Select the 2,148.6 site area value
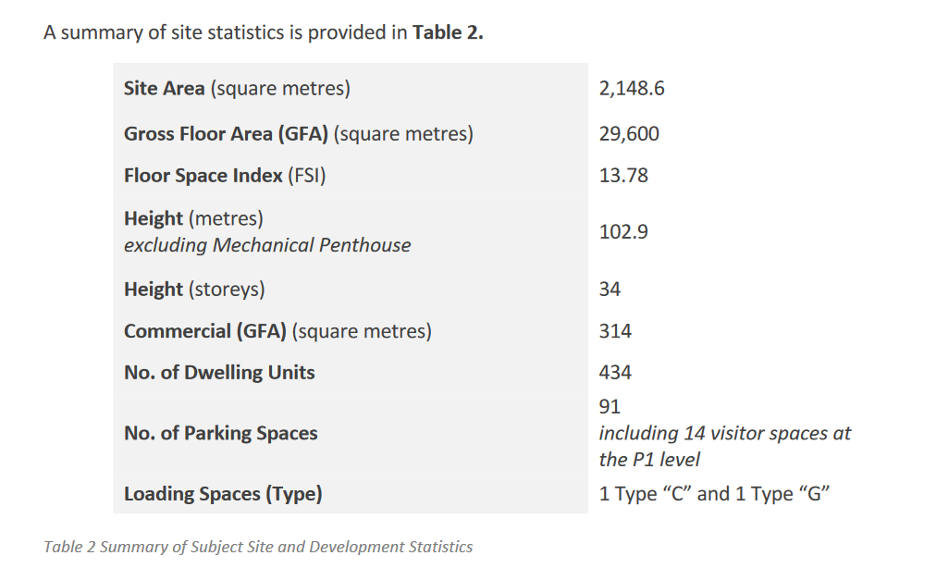The height and width of the screenshot is (568, 936). pos(632,89)
